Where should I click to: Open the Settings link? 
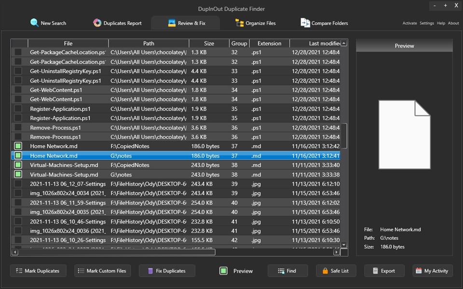pyautogui.click(x=427, y=23)
